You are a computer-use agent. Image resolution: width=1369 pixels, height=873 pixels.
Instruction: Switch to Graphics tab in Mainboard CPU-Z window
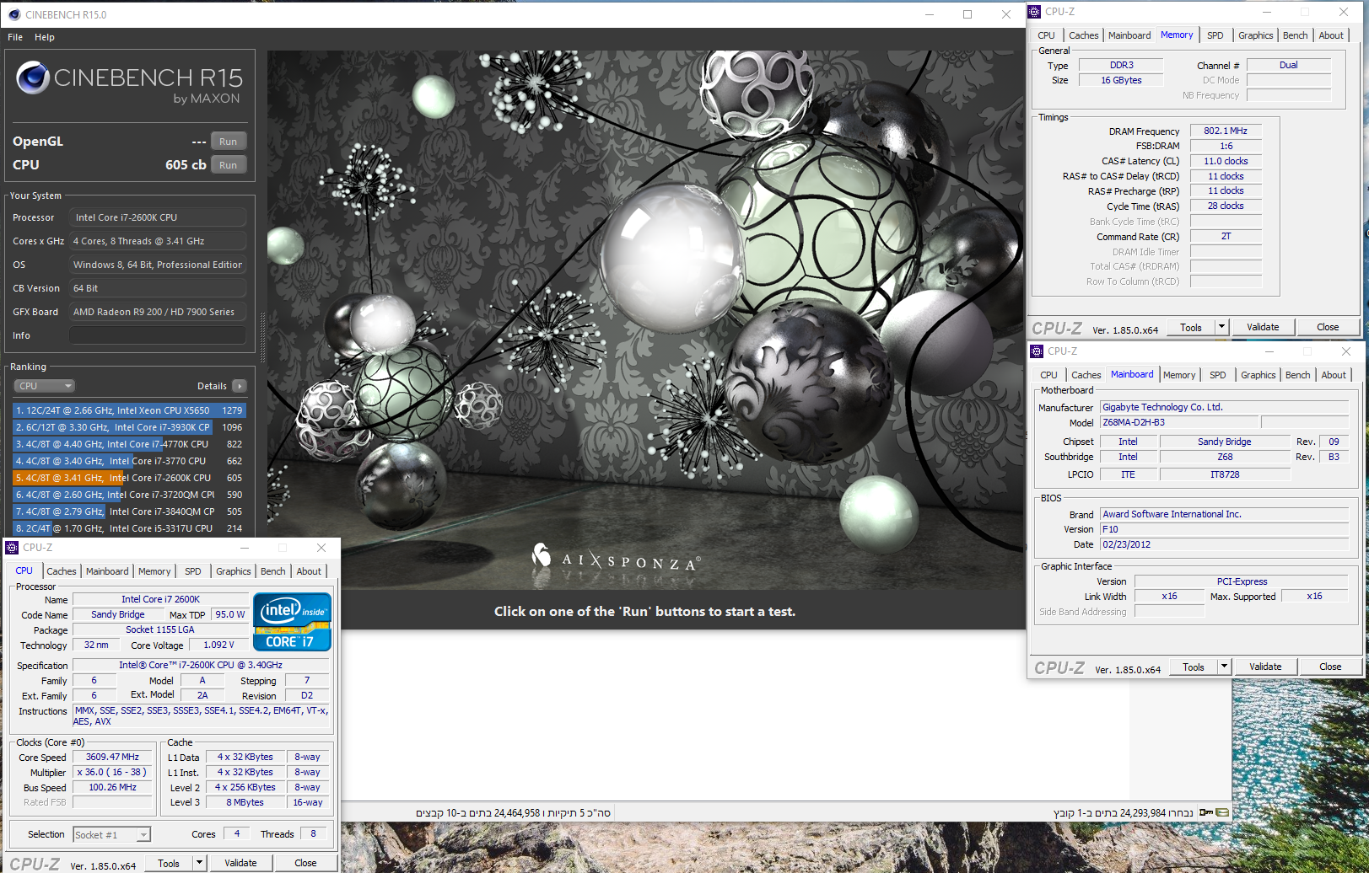click(x=1258, y=375)
